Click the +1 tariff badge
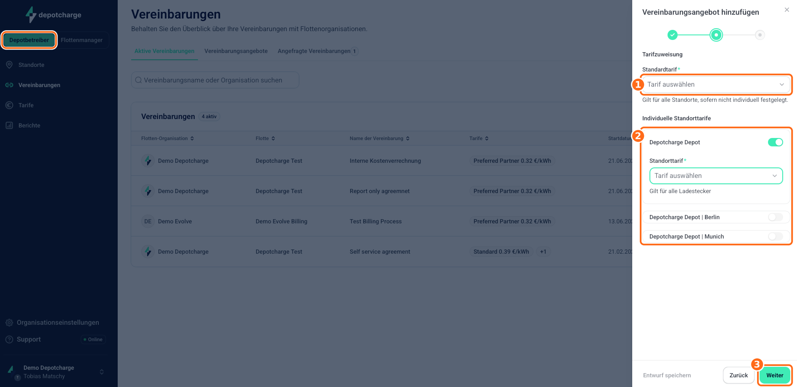The height and width of the screenshot is (387, 797). (x=543, y=252)
